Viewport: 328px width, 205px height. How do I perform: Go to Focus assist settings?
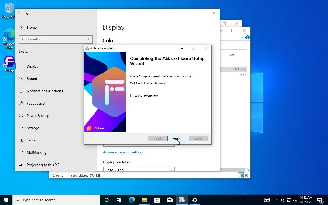pos(56,103)
